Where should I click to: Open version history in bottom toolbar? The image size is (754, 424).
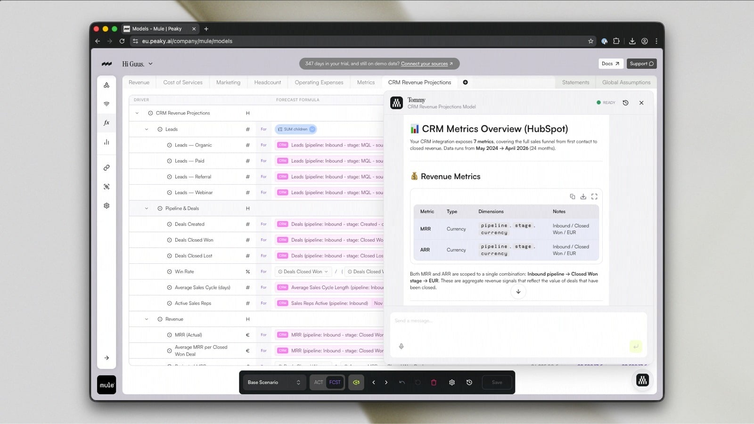[x=469, y=383]
